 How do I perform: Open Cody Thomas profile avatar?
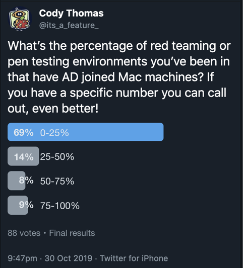(x=20, y=19)
